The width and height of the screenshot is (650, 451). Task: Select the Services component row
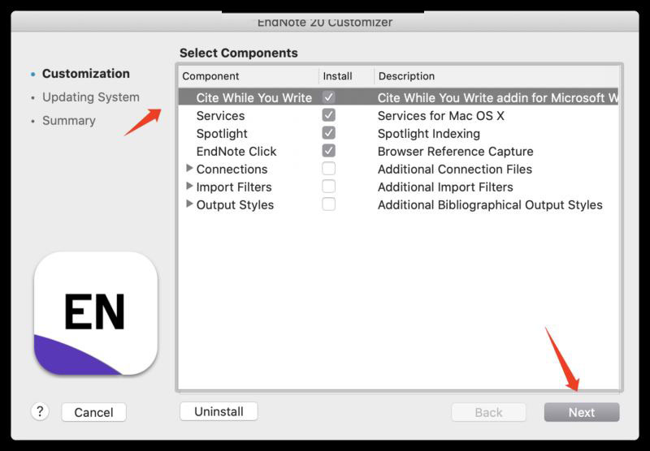tap(398, 115)
